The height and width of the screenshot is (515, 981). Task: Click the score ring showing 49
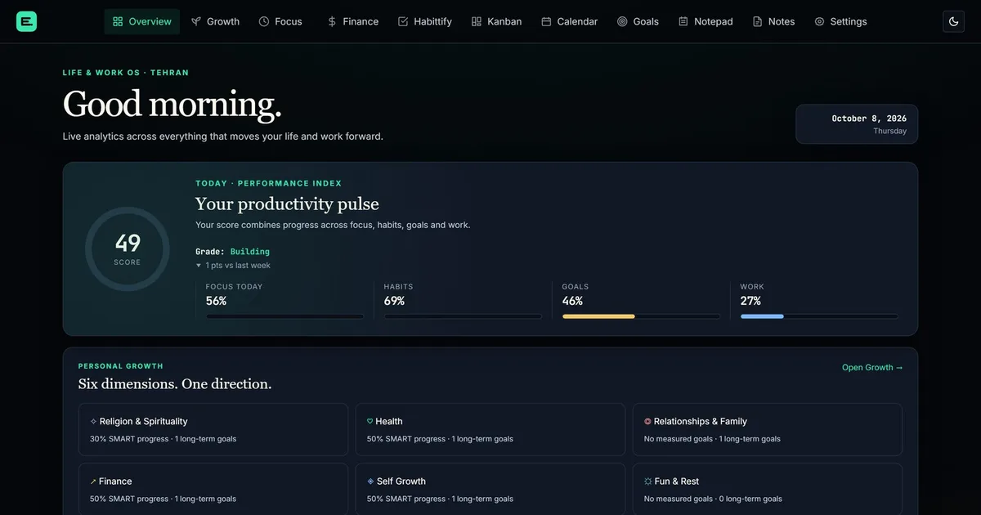(128, 249)
